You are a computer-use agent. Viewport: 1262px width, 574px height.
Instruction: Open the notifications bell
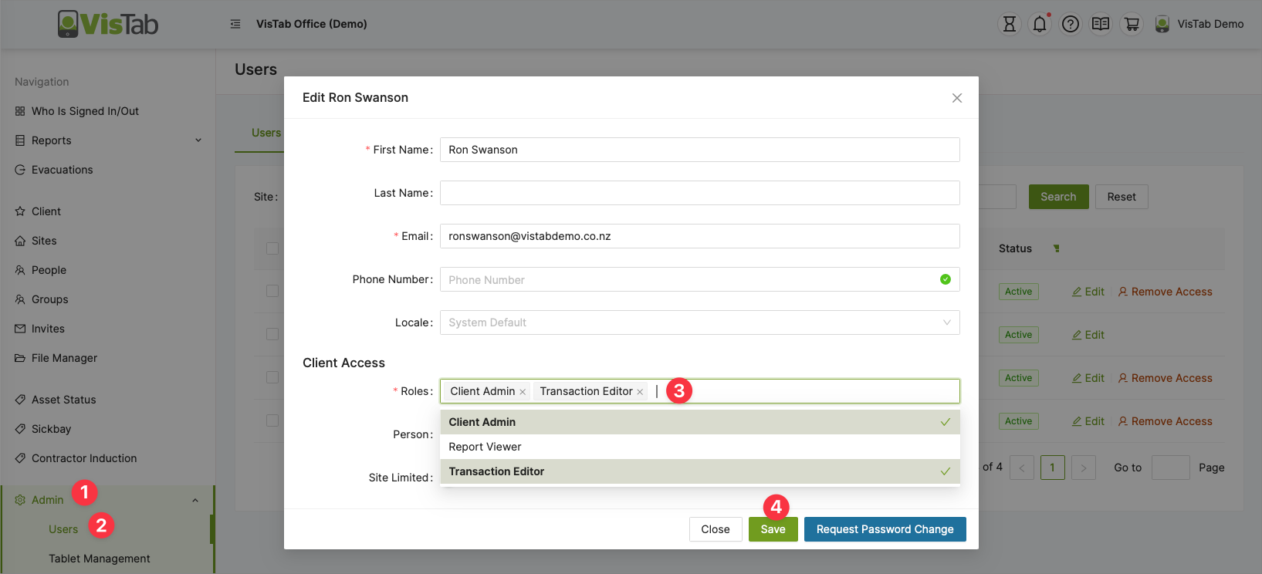click(x=1040, y=24)
